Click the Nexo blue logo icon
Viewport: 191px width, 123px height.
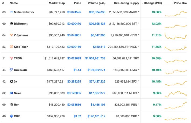tap(12, 93)
